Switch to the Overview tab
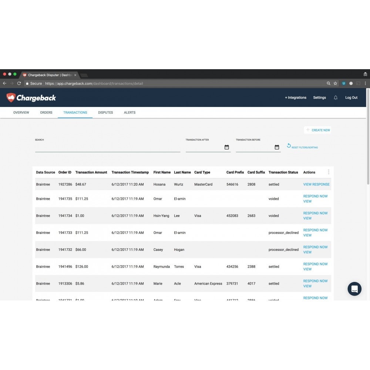 click(21, 112)
